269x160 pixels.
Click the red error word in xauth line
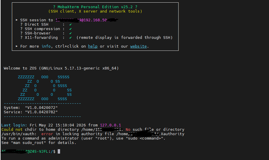pyautogui.click(x=47, y=134)
